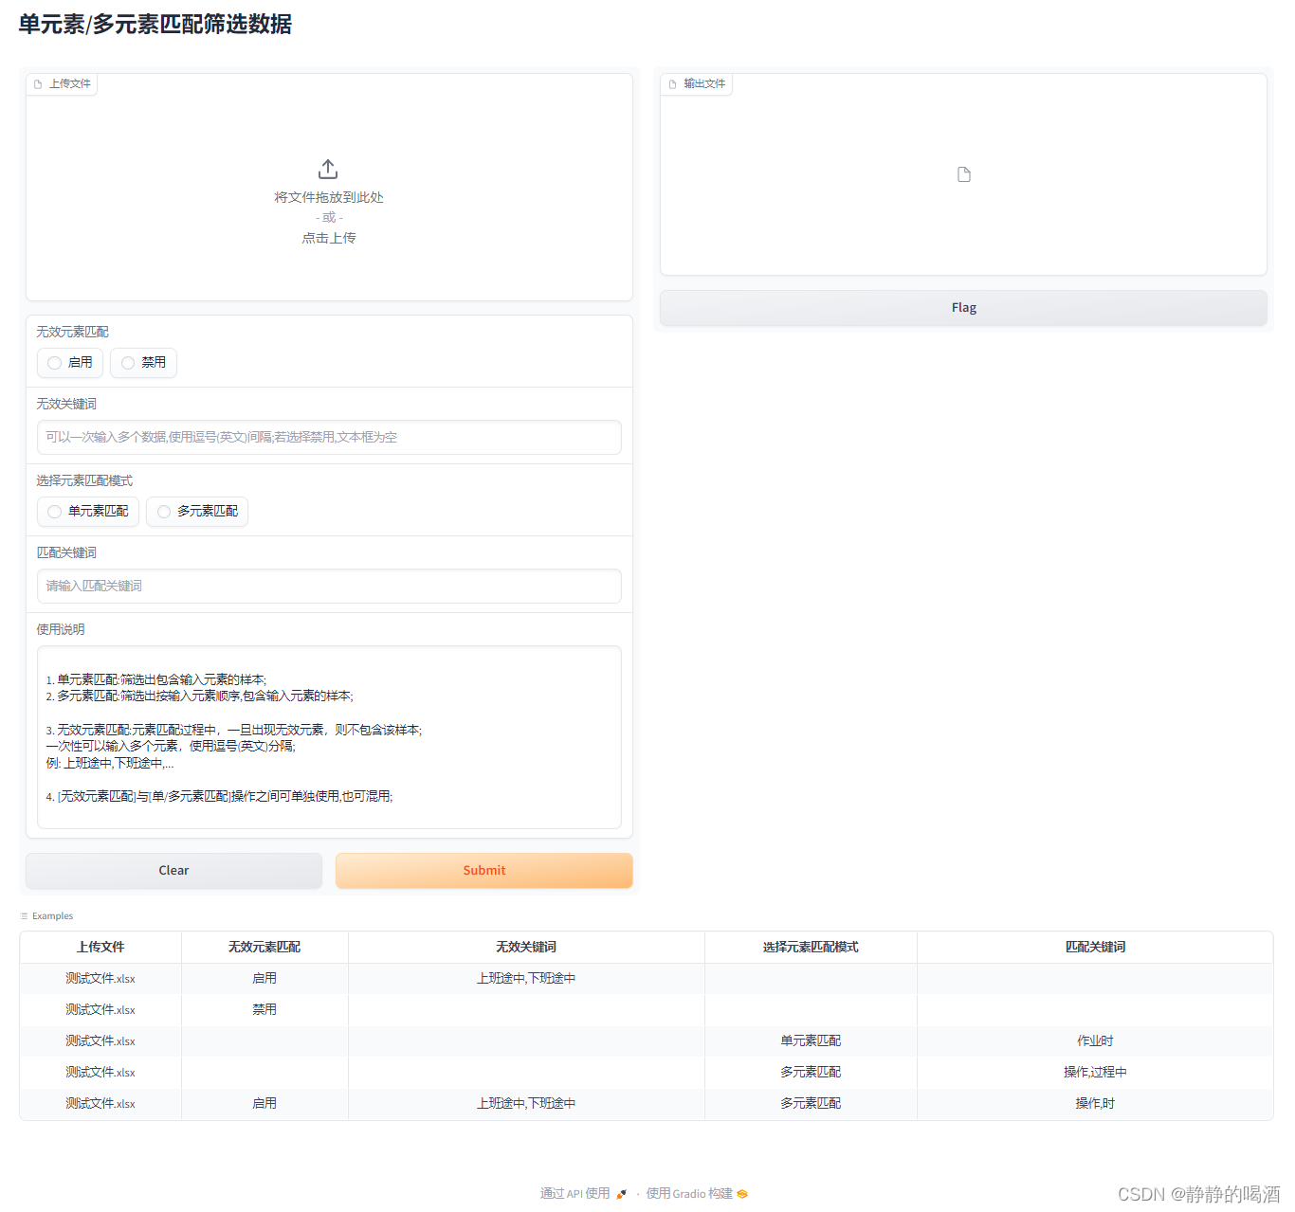Select the example row with 操作,过程中
Screen dimensions: 1295x1212
[x=647, y=1073]
